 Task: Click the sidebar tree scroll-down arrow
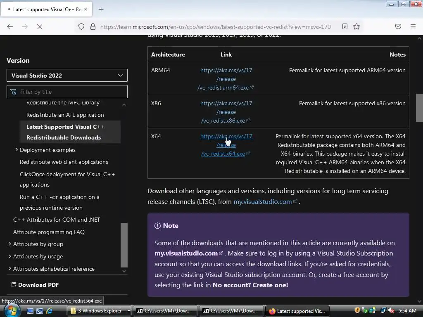124,271
